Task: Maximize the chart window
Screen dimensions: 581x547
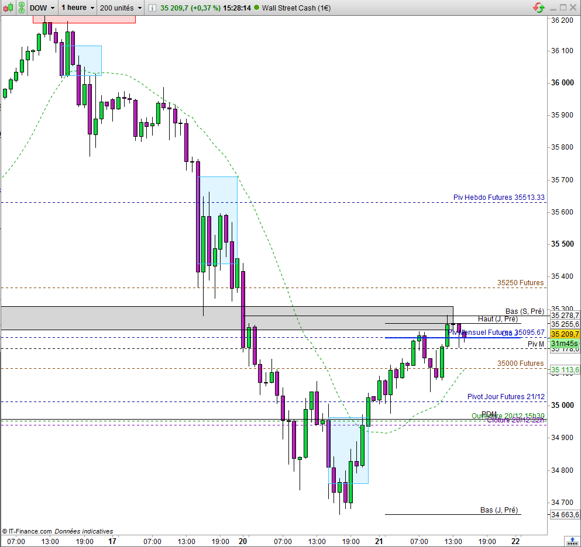Action: point(563,8)
